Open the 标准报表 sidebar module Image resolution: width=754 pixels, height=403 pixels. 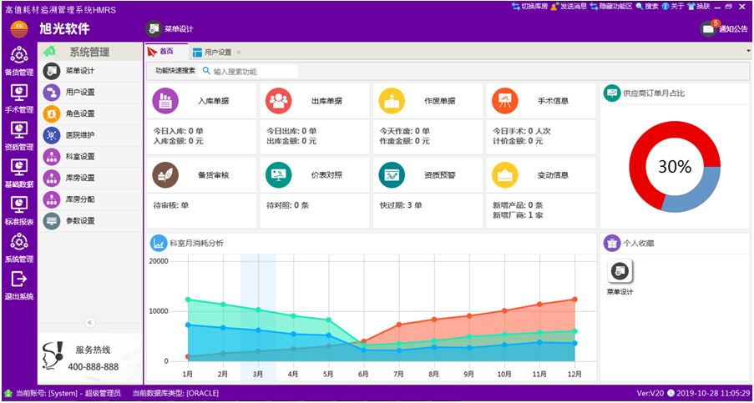point(18,209)
